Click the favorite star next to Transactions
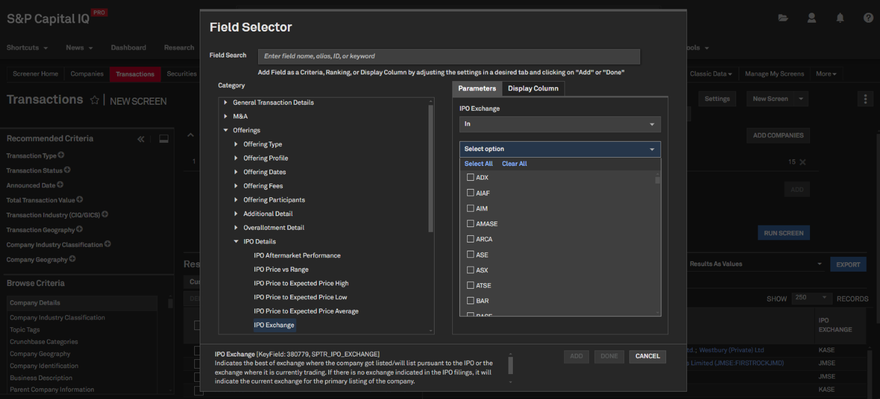This screenshot has height=399, width=880. pos(94,100)
